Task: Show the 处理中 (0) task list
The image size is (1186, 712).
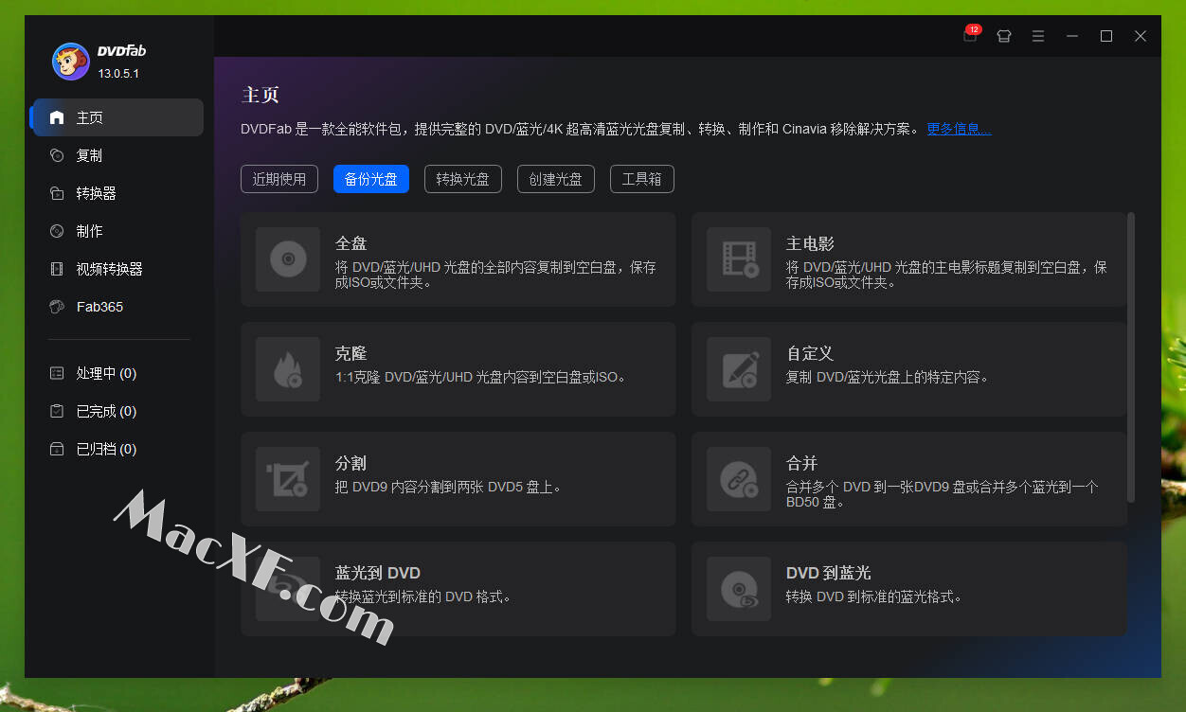Action: point(106,373)
